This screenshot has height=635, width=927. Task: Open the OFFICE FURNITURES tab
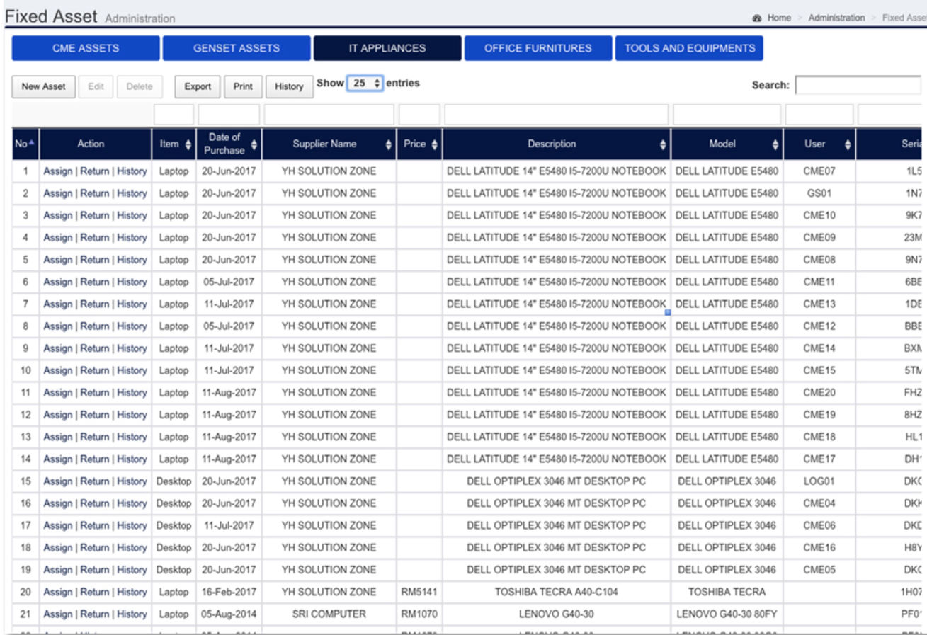[538, 49]
